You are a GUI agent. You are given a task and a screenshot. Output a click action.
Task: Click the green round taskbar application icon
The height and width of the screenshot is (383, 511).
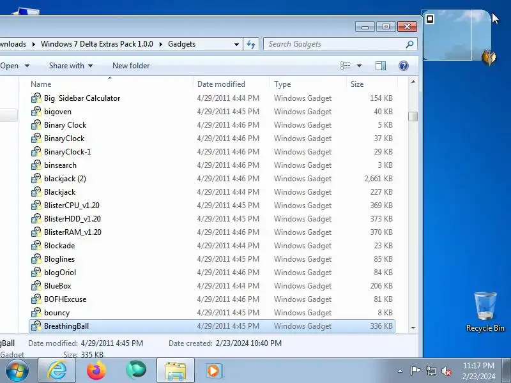(136, 370)
